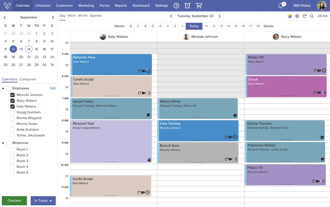Viewport: 330px width, 207px height.
Task: Go to next day arrow
Action: [219, 16]
